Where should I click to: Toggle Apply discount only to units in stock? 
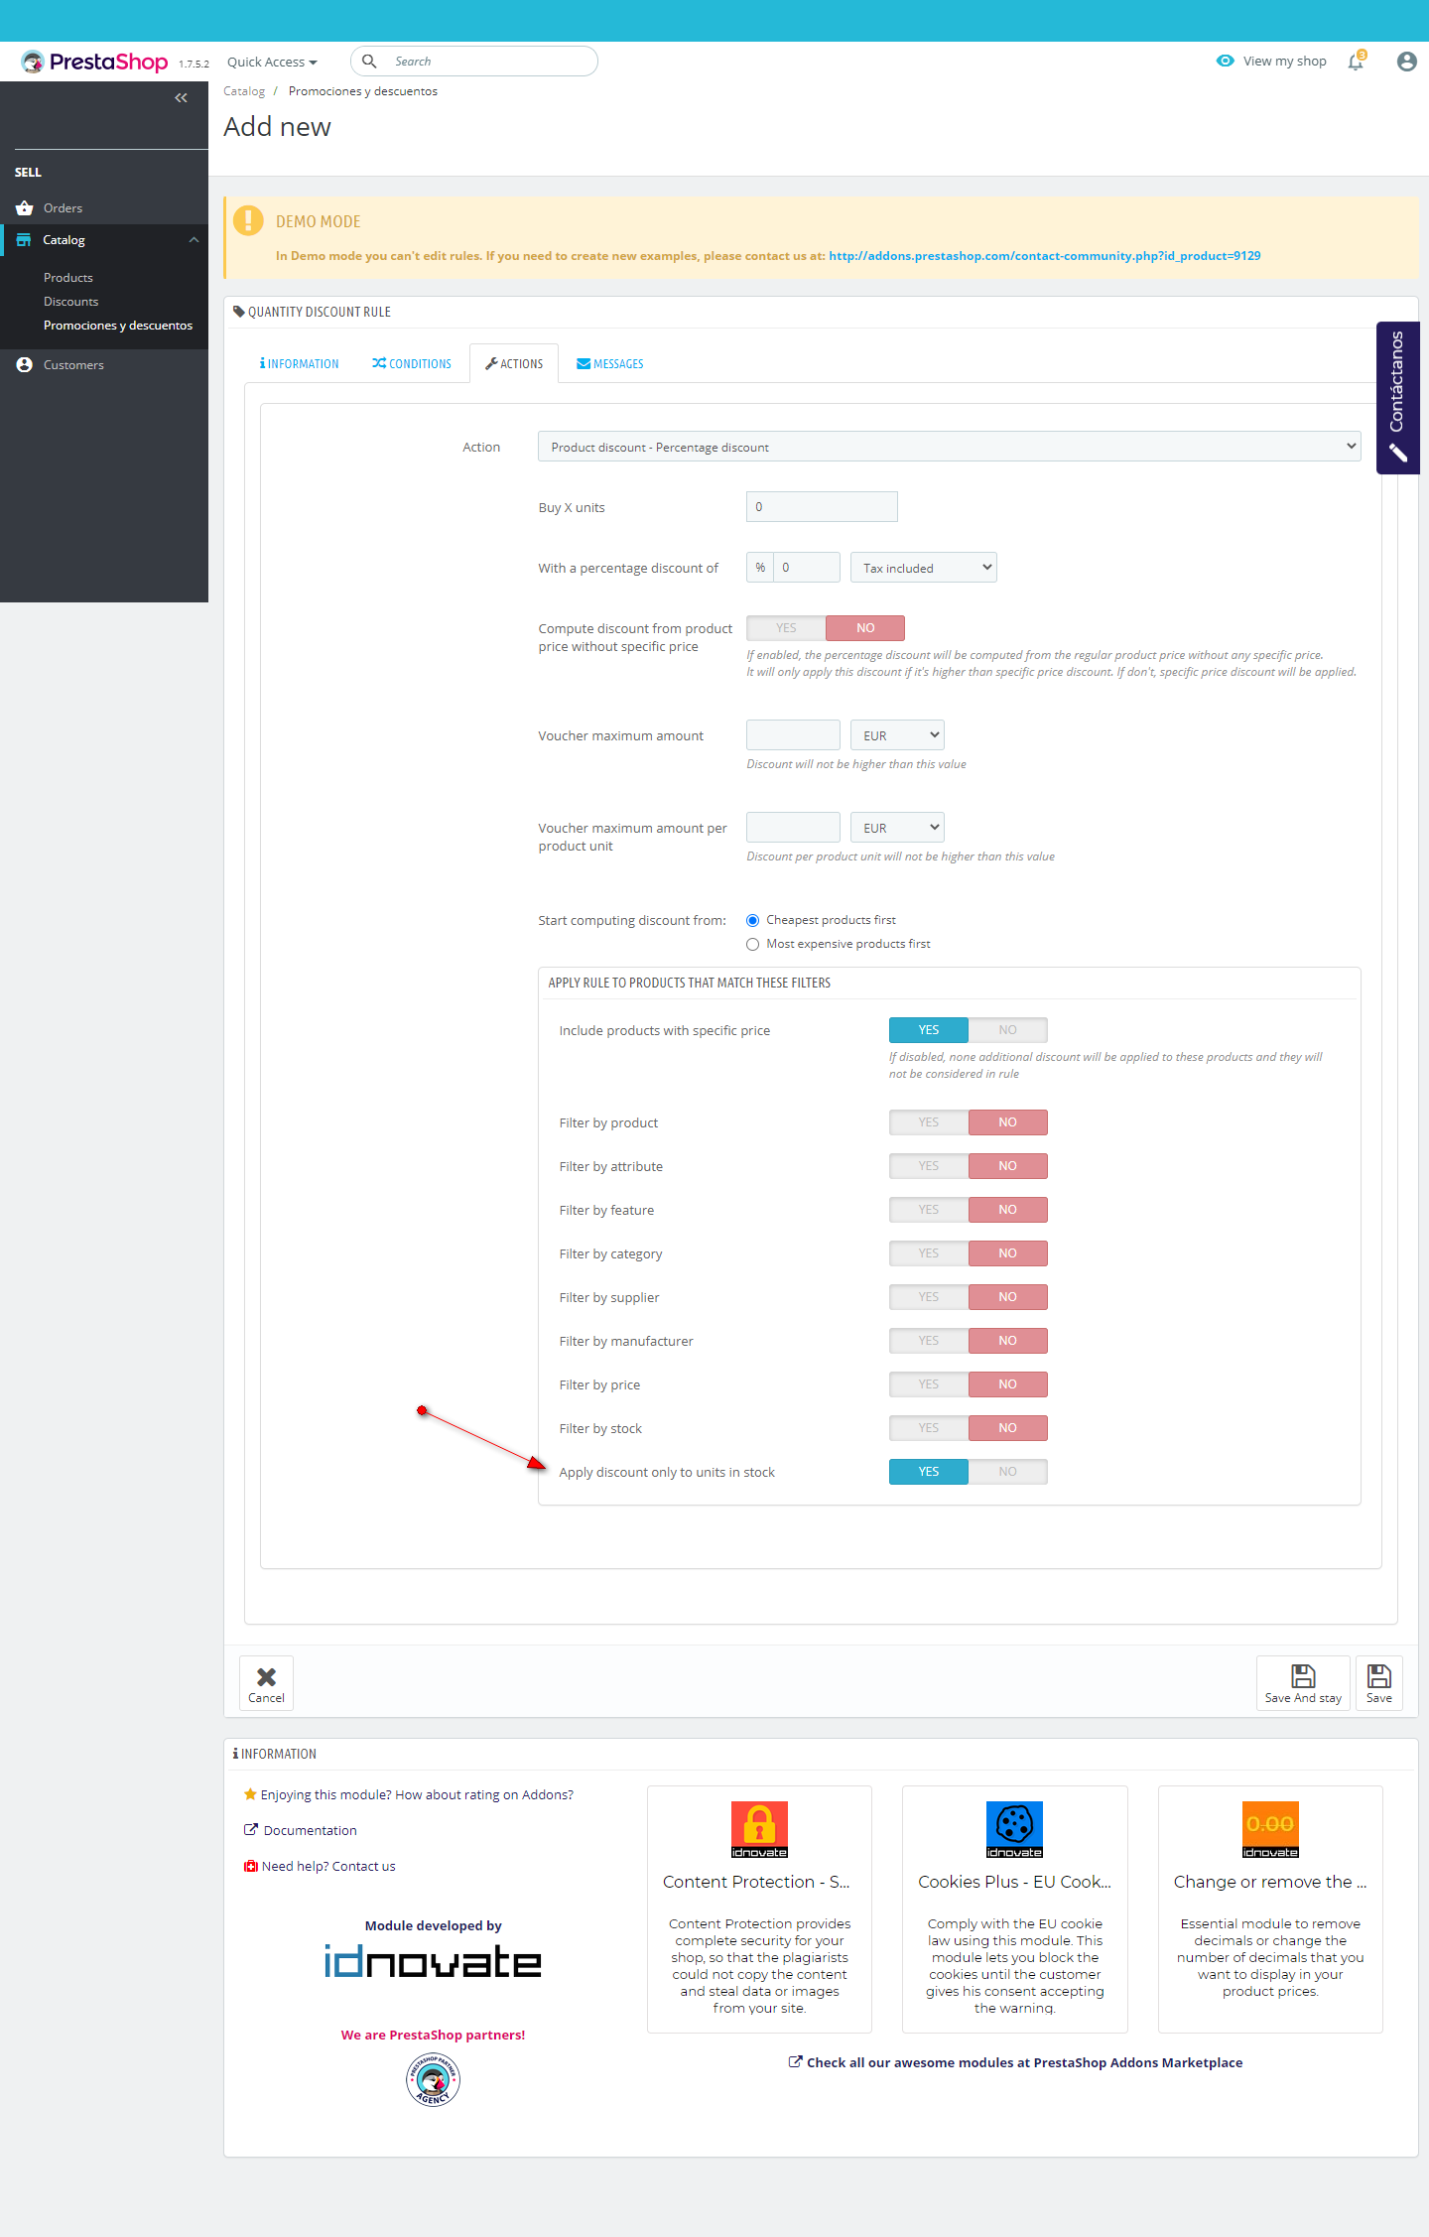pos(969,1472)
